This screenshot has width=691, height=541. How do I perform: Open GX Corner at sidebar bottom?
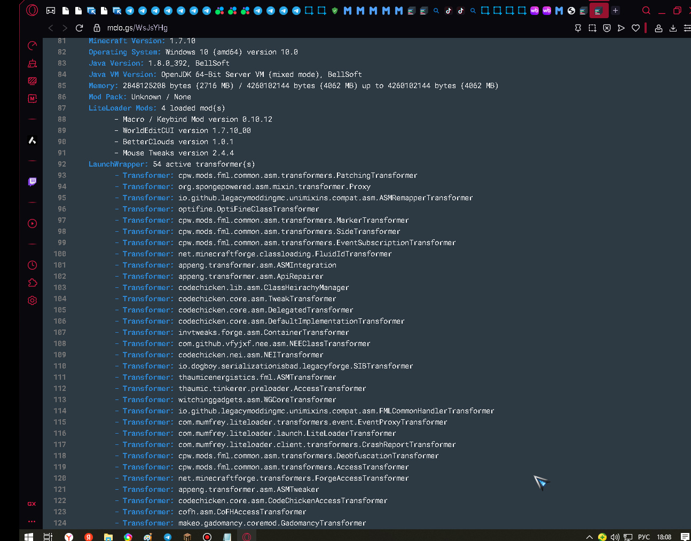[x=32, y=504]
